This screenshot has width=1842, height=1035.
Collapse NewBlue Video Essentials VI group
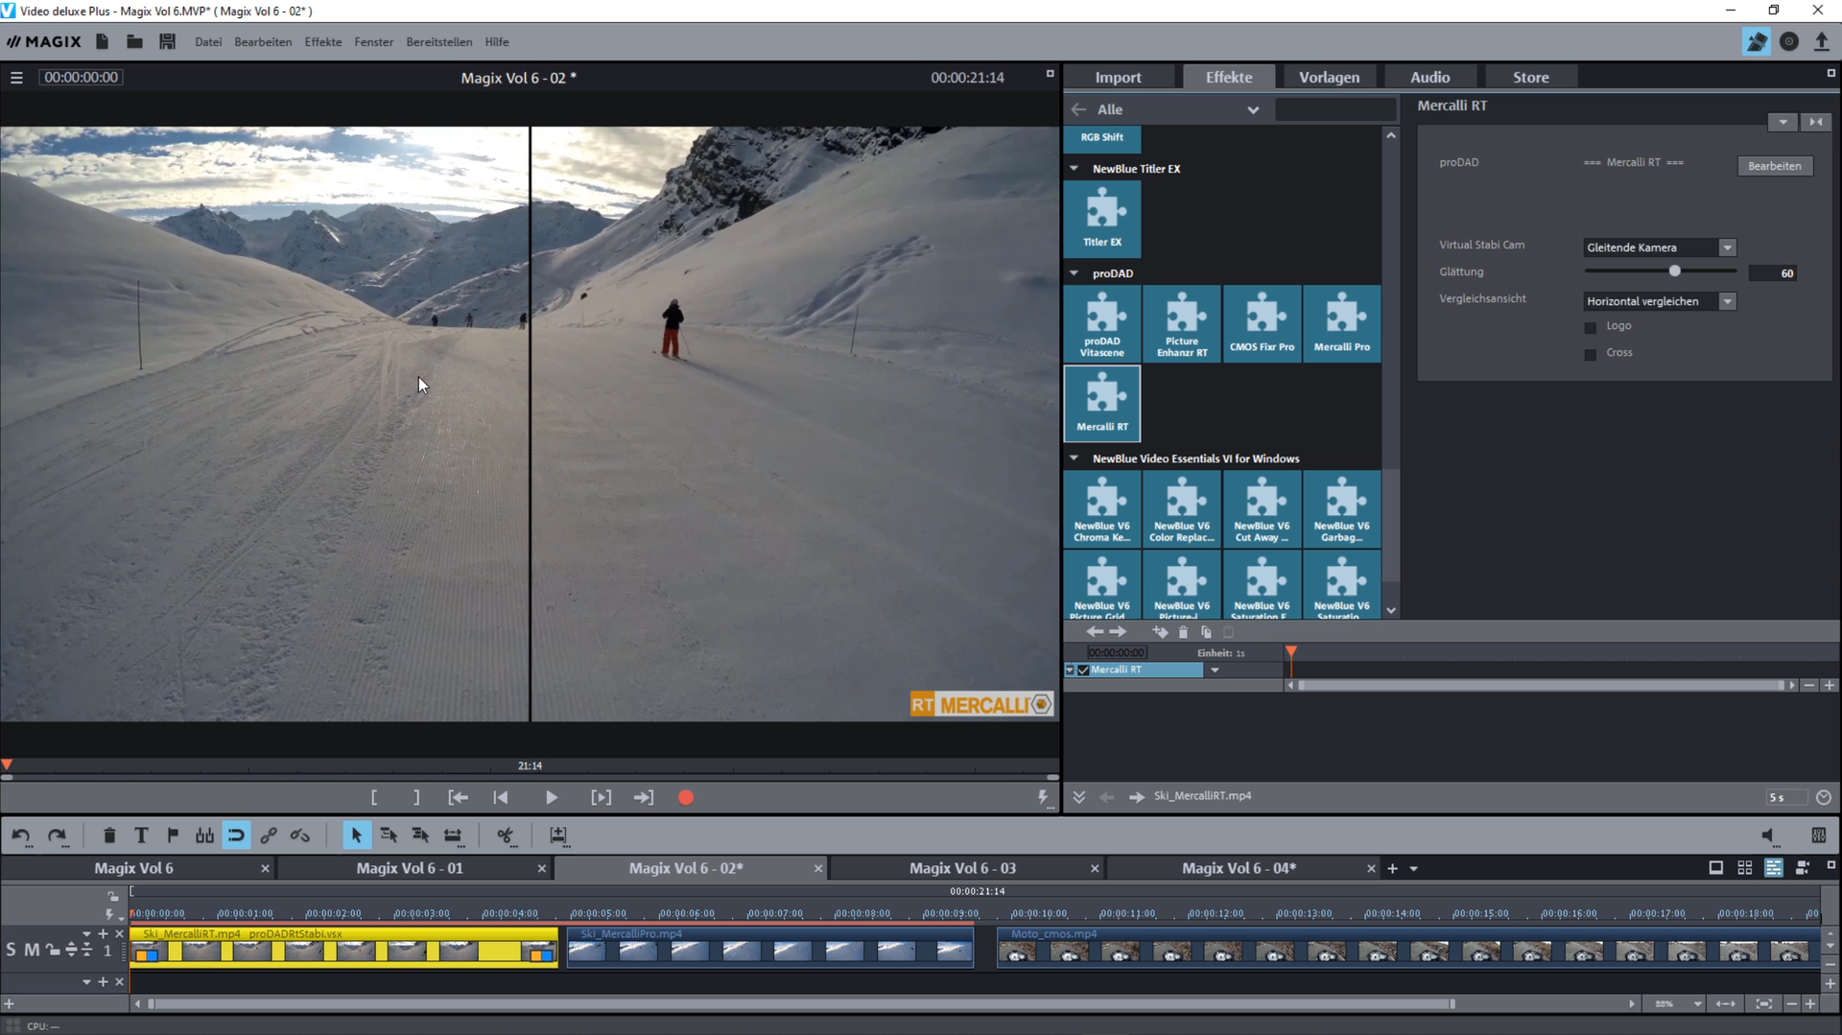click(1074, 459)
